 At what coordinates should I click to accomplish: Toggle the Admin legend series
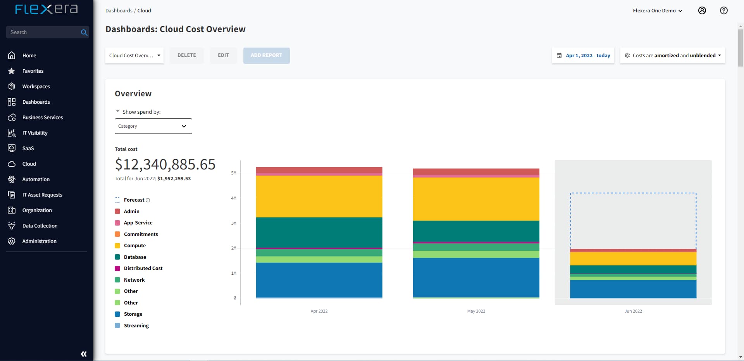(x=127, y=211)
